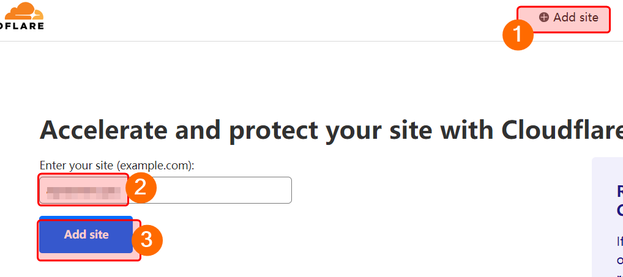Click the word 'Accelerate' in the heading
The height and width of the screenshot is (277, 623).
click(x=102, y=130)
